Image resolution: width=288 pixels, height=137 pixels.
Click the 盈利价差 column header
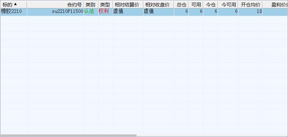[275, 5]
